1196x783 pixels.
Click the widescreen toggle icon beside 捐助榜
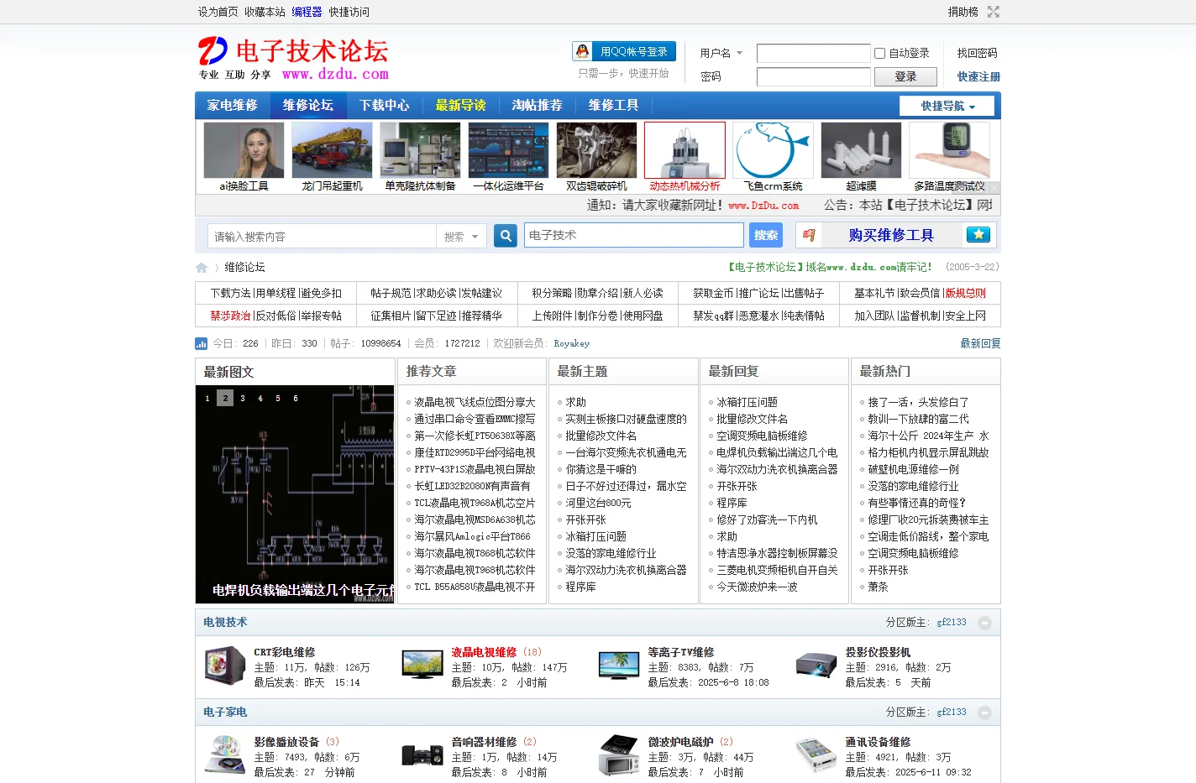tap(994, 12)
